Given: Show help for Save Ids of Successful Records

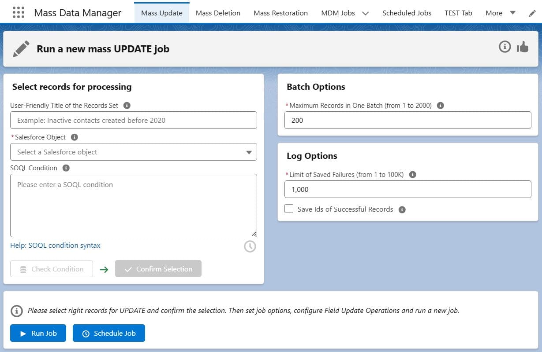Looking at the screenshot, I should pos(402,209).
